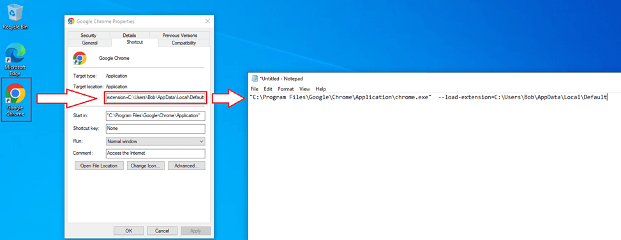Image resolution: width=621 pixels, height=240 pixels.
Task: Select the Google Chrome desktop shortcut
Action: click(15, 100)
